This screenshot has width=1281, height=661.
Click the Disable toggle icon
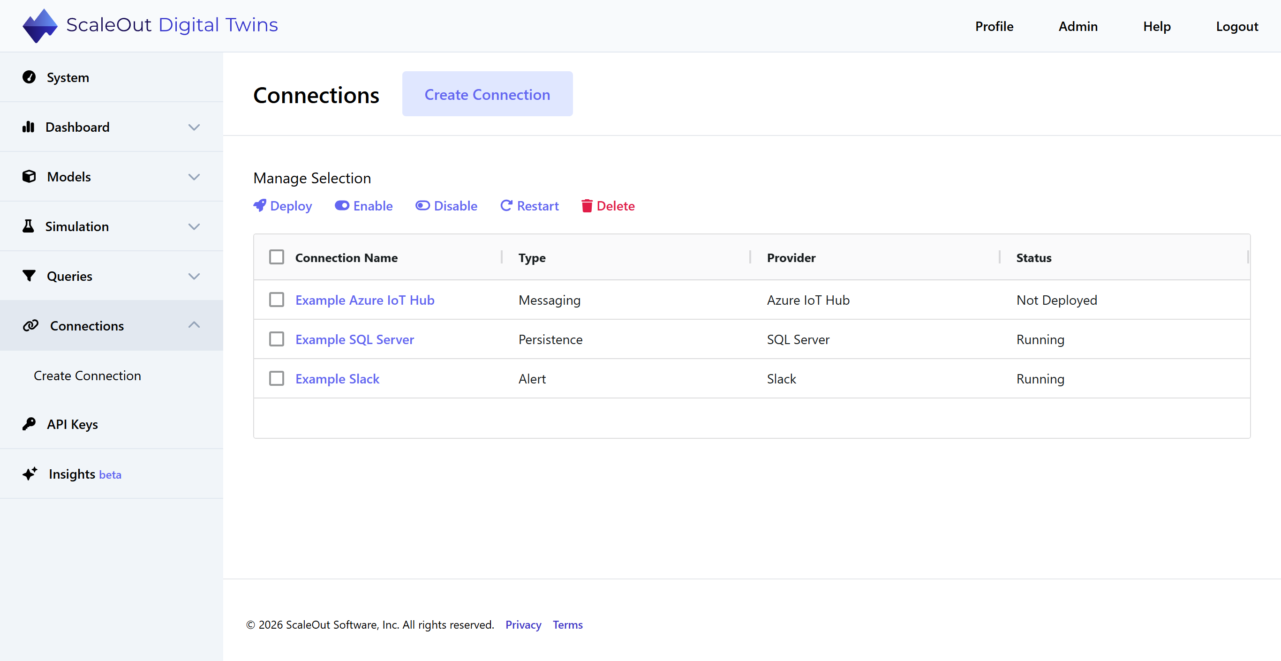[x=422, y=205]
